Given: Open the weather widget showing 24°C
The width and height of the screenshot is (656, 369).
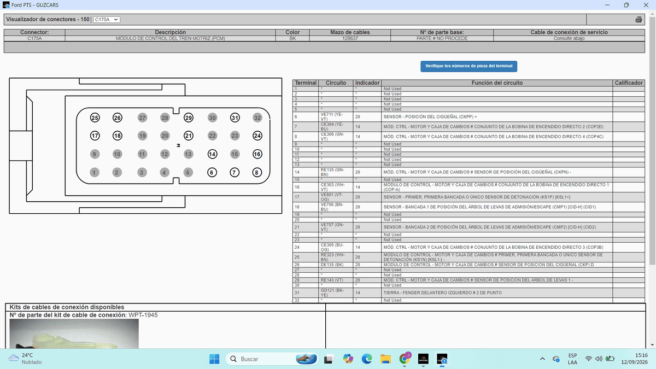Looking at the screenshot, I should (x=25, y=359).
